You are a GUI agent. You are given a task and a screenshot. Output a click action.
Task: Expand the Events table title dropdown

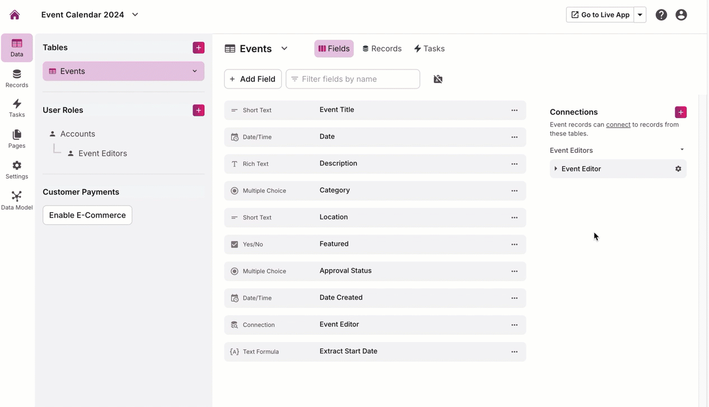(284, 49)
